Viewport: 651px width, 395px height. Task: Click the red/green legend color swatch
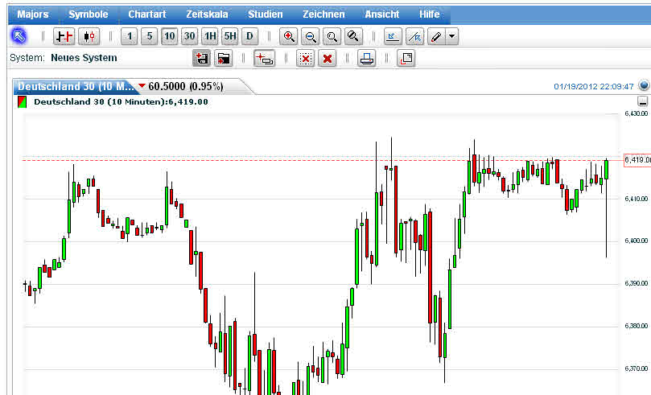point(22,101)
